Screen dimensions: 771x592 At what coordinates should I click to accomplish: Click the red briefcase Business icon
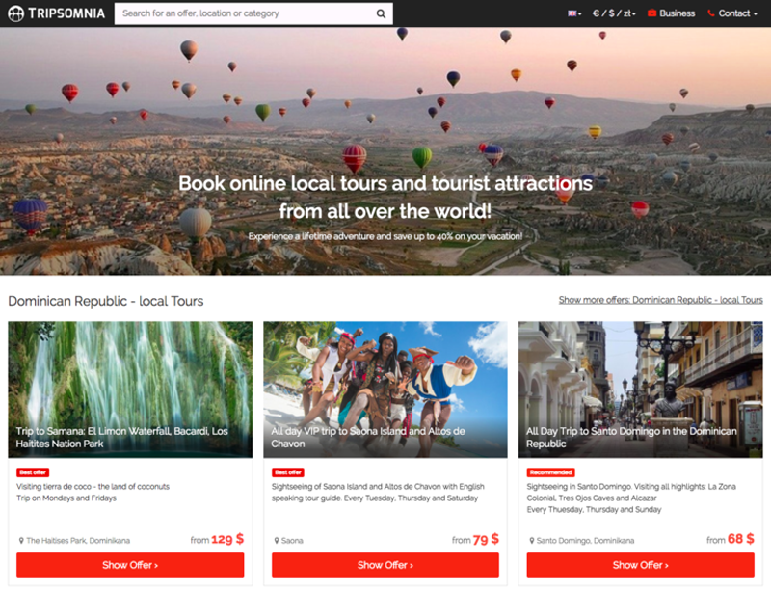pyautogui.click(x=652, y=13)
